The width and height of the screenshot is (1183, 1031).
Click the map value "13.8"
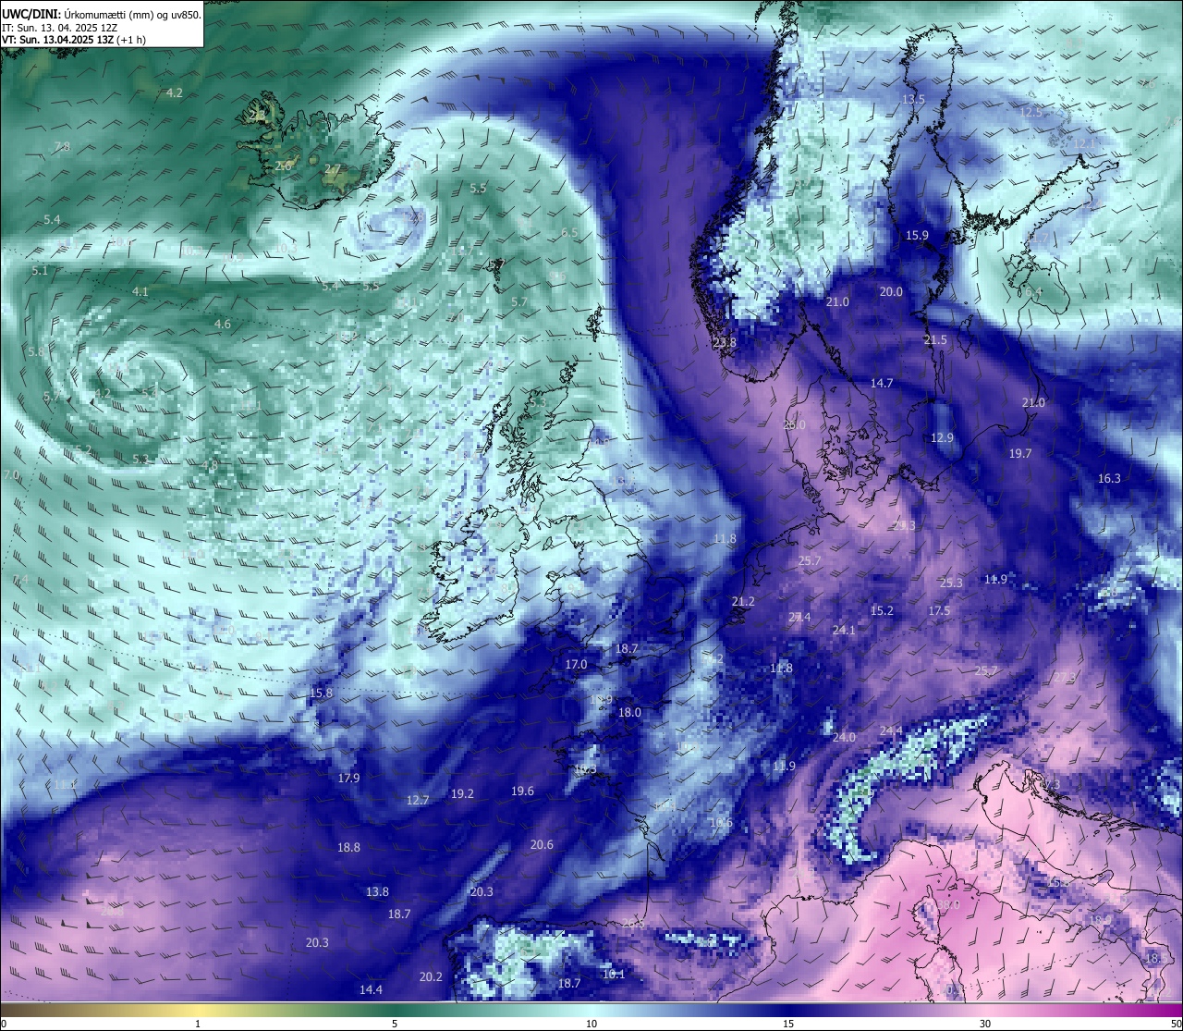coord(377,891)
